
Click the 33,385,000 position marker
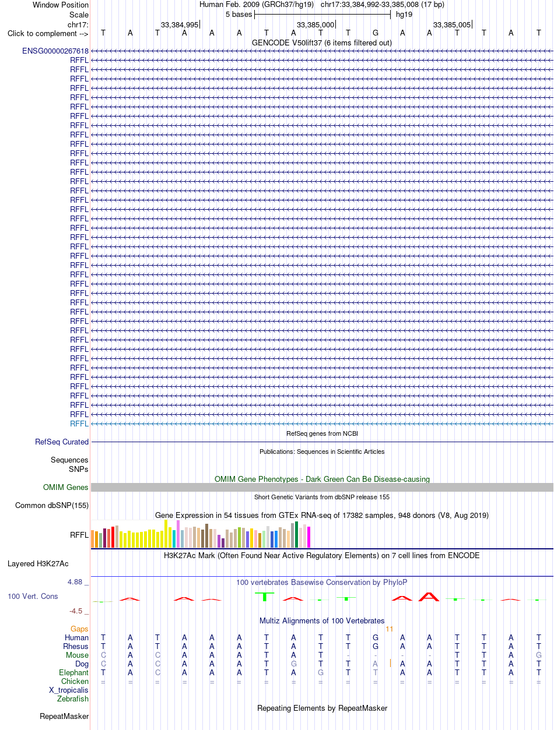coord(315,24)
